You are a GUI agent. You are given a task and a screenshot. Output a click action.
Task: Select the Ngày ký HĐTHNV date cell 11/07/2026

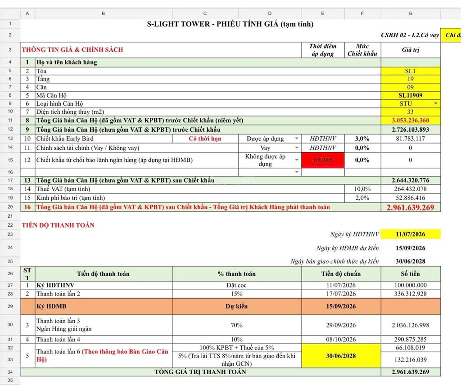click(411, 234)
